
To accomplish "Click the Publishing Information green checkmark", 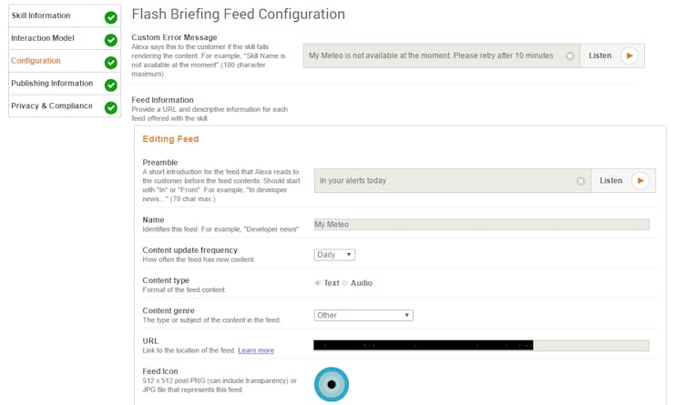I will tap(111, 85).
